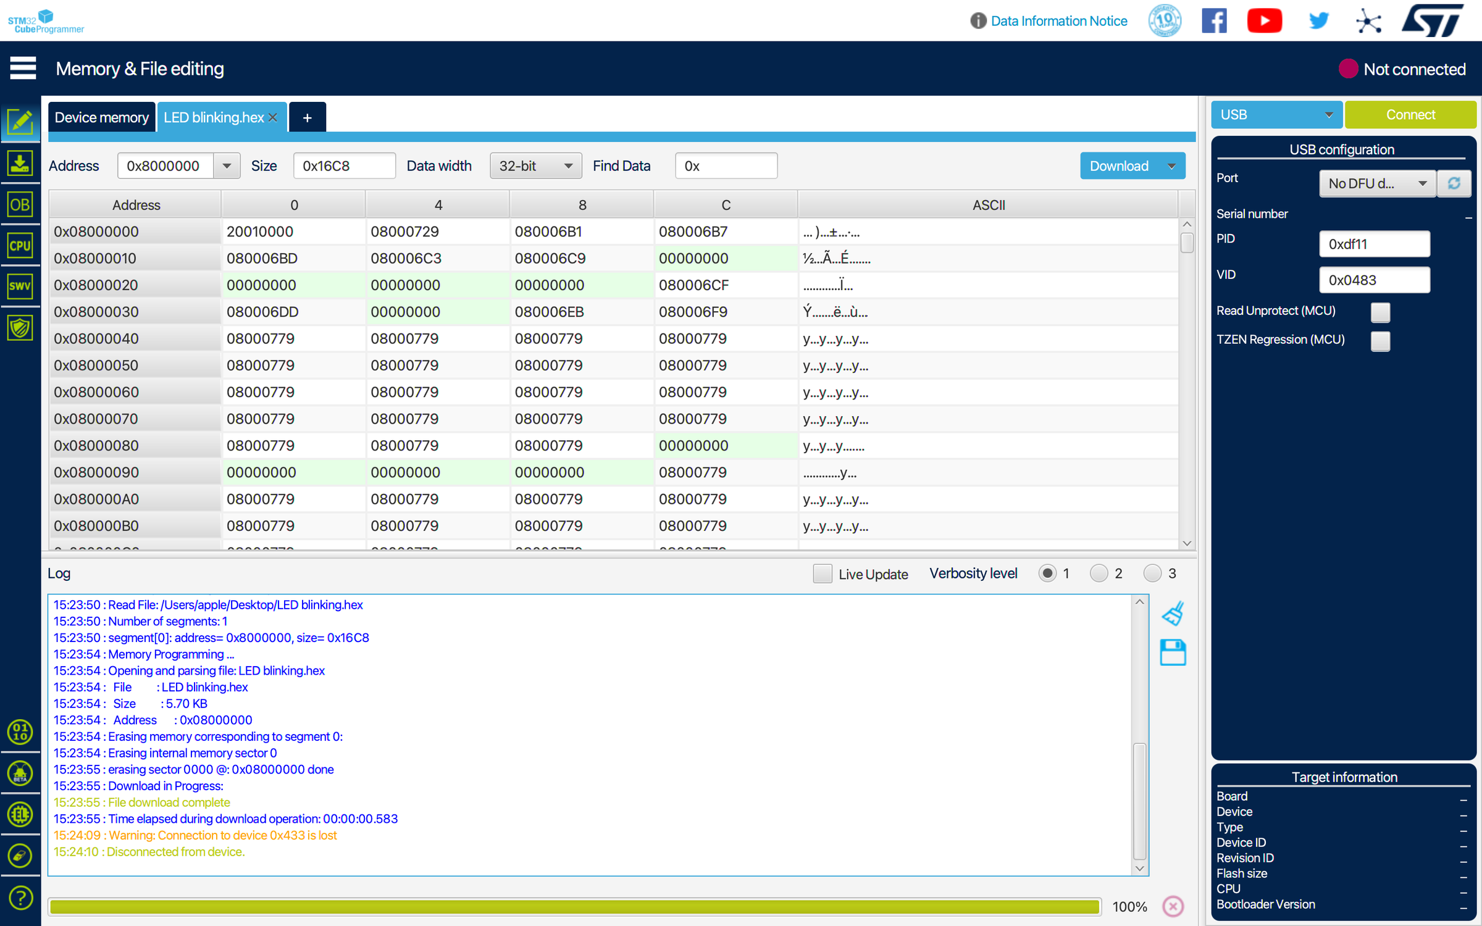Open Option Bytes (OB) panel

pos(20,204)
